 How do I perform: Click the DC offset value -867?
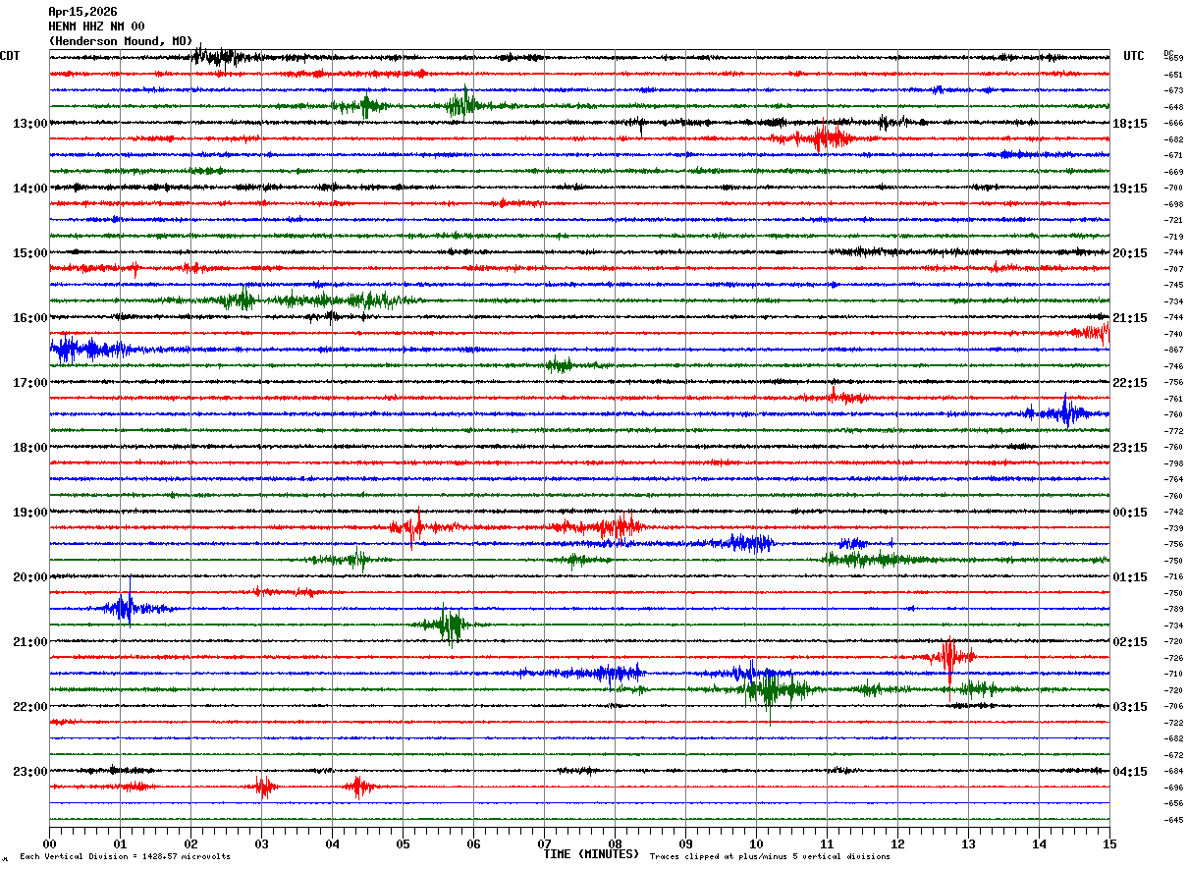point(1173,350)
